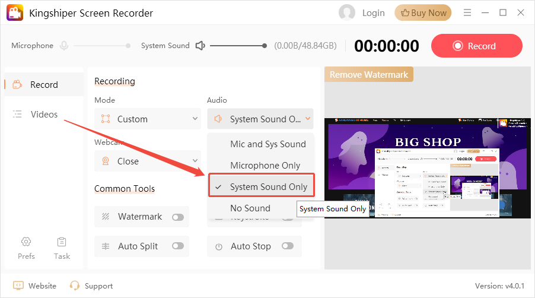Click the white circle icon on the Record button
The width and height of the screenshot is (535, 298).
coord(457,46)
